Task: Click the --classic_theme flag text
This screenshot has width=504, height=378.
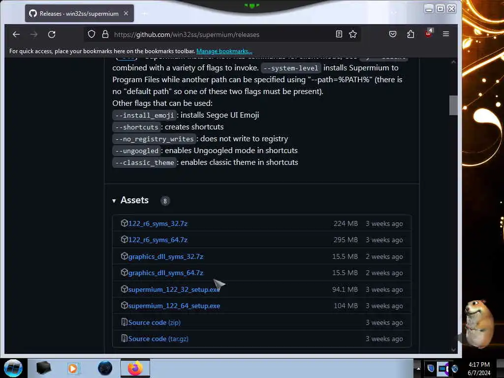Action: point(144,162)
